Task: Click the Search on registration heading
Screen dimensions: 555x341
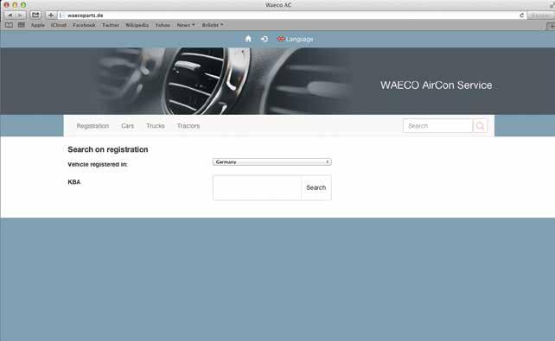Action: point(108,149)
